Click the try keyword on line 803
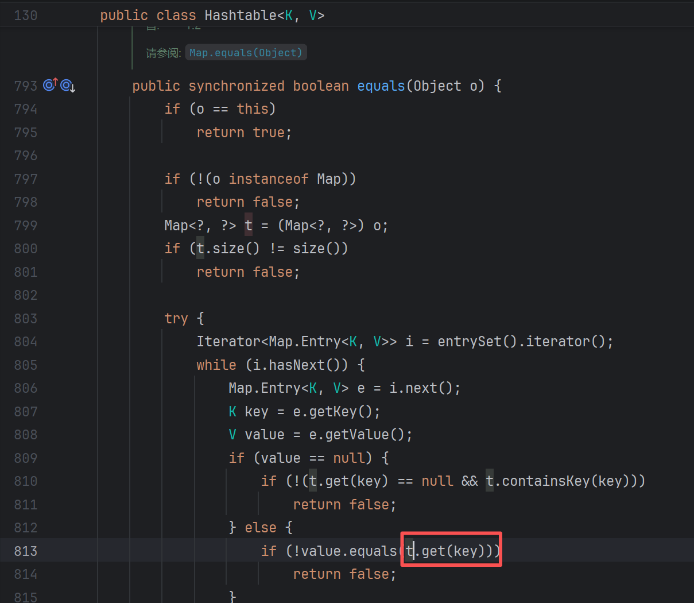The image size is (694, 603). (176, 319)
